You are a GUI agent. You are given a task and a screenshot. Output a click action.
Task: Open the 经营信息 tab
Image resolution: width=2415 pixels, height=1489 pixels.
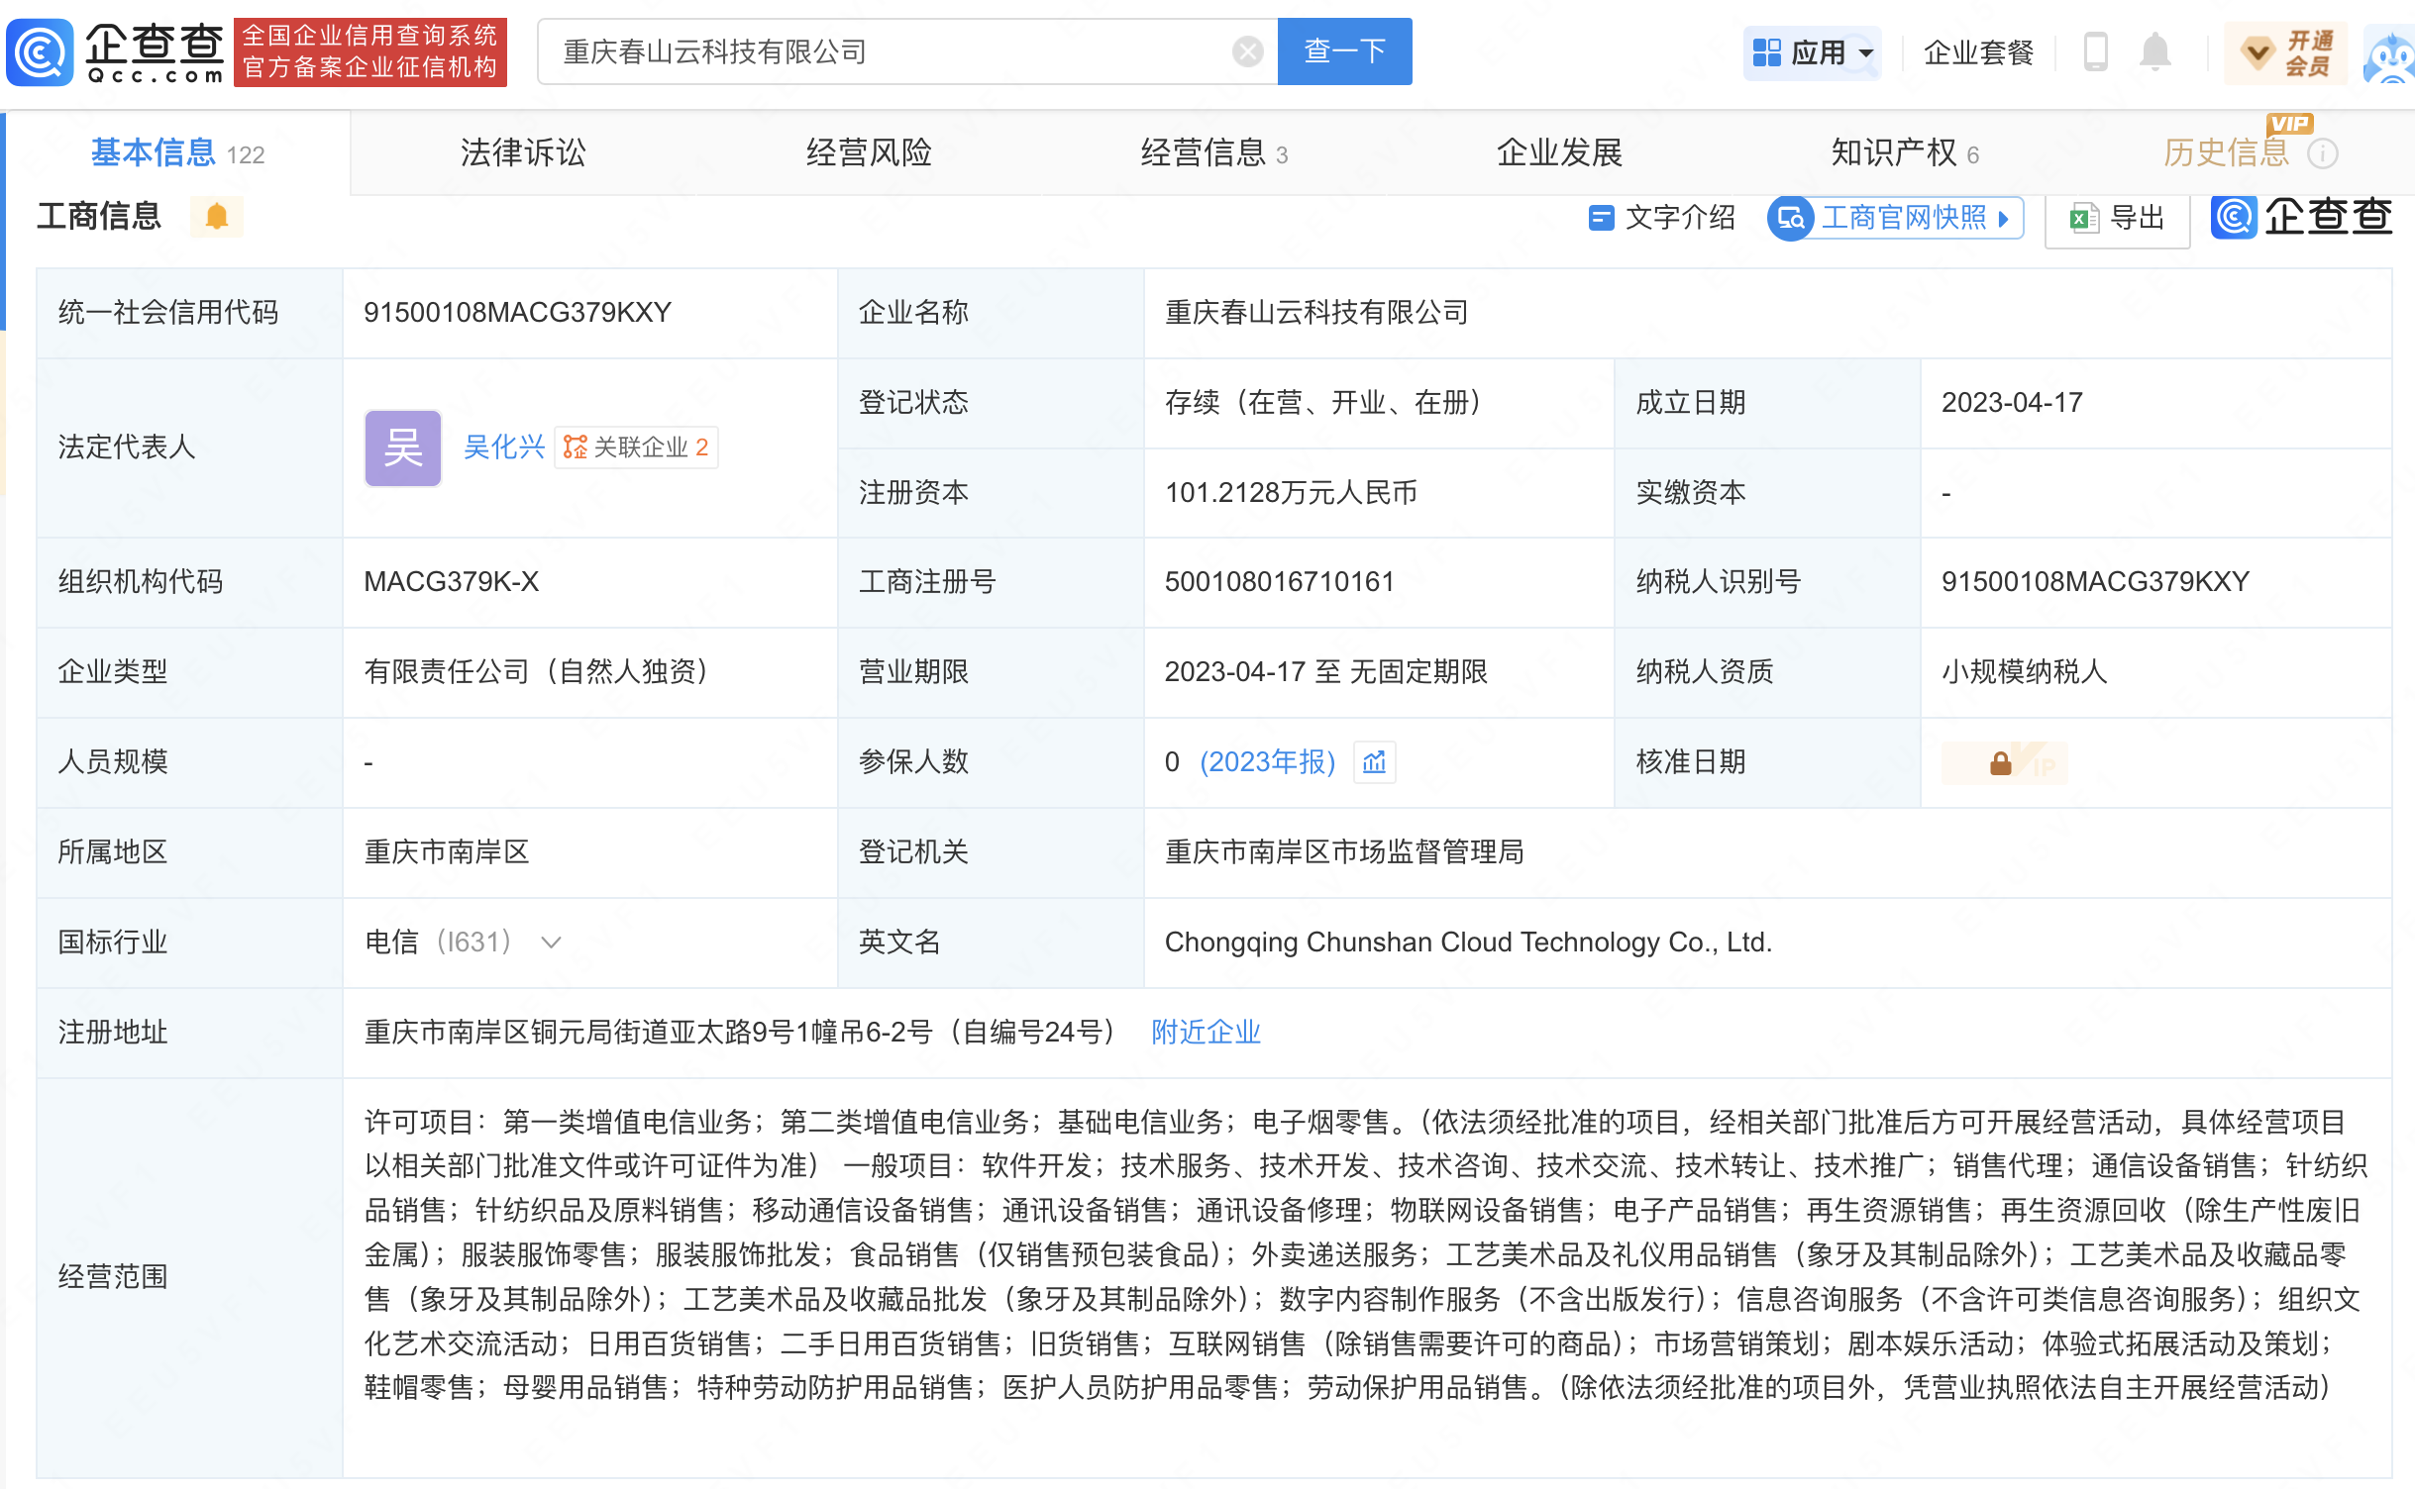click(1214, 153)
